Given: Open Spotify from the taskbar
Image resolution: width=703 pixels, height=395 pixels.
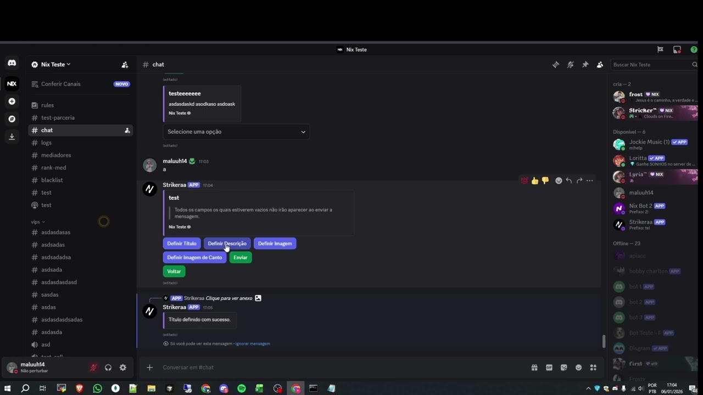Looking at the screenshot, I should [242, 388].
